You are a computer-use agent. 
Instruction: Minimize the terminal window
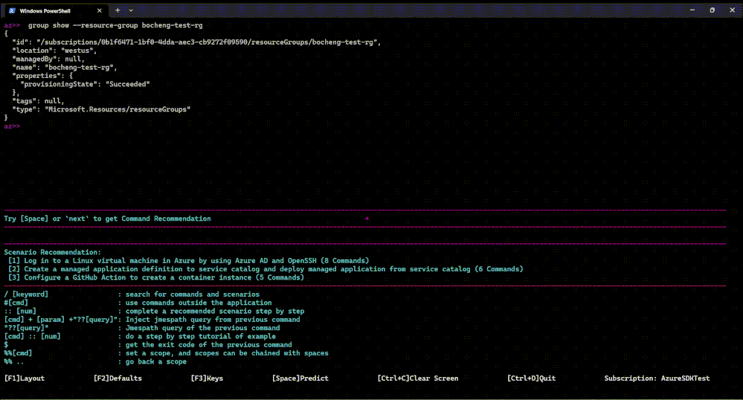point(692,10)
